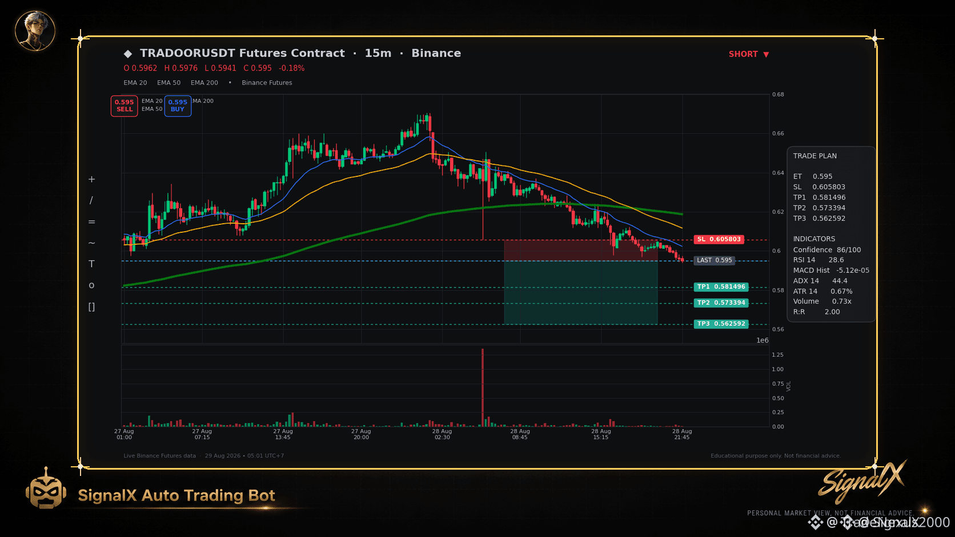Viewport: 955px width, 537px height.
Task: Click the blue 0.595 BUY button
Action: [178, 106]
